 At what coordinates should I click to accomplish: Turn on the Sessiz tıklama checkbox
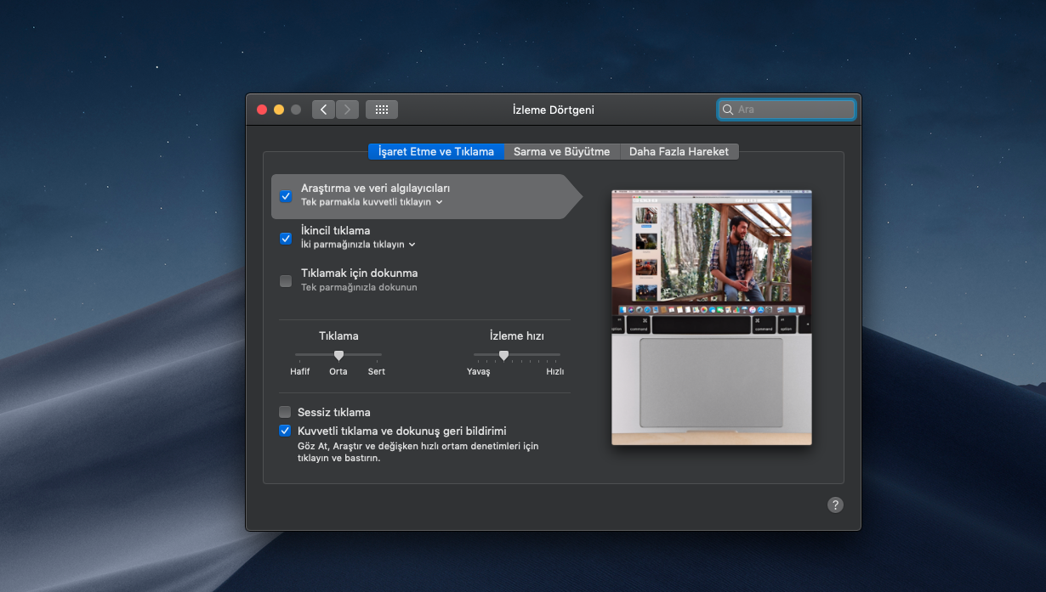click(285, 412)
